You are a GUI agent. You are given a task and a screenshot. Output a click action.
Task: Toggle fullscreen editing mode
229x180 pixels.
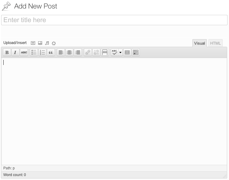coord(127,53)
